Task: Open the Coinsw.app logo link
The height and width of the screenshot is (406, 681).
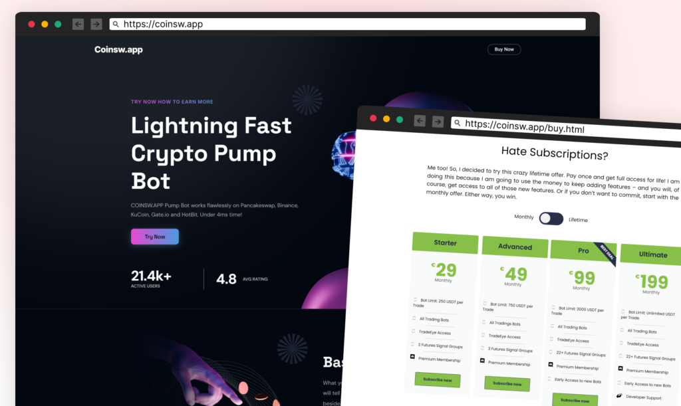Action: point(118,50)
